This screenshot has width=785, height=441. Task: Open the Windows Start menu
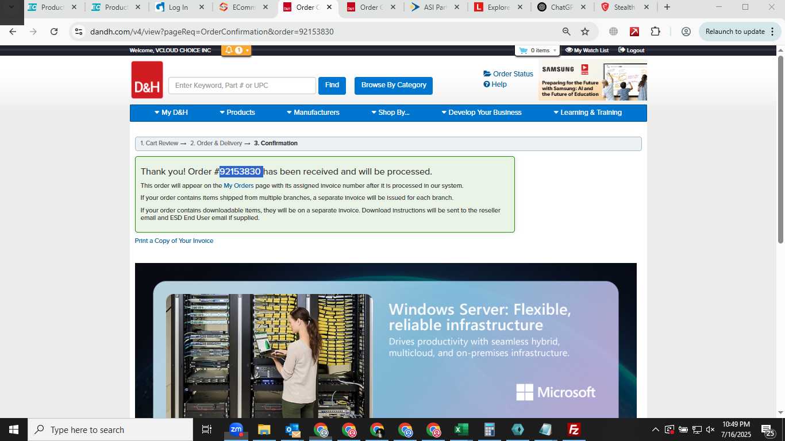tap(14, 430)
